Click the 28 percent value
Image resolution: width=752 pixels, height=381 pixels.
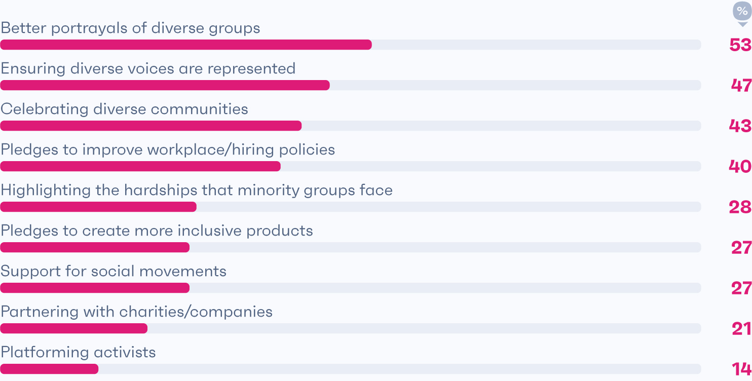click(x=740, y=207)
